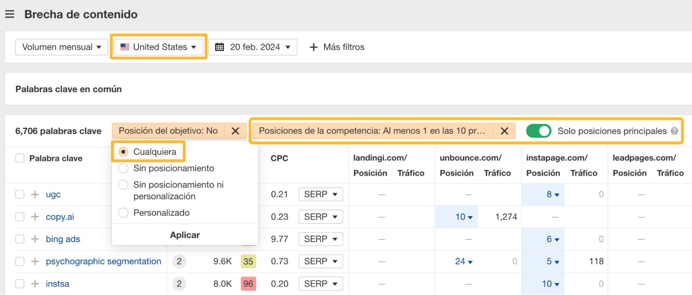Select Sin posicionamiento ni personalización option
Image resolution: width=692 pixels, height=295 pixels.
tap(123, 185)
